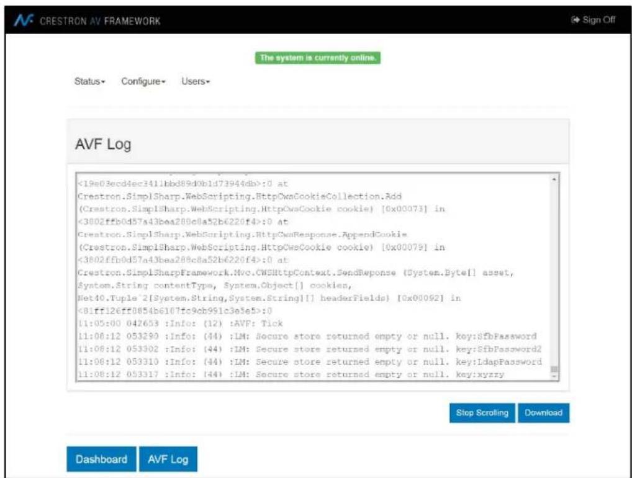The image size is (632, 478).
Task: Click the 'AVF Log' panel heading
Action: [103, 144]
